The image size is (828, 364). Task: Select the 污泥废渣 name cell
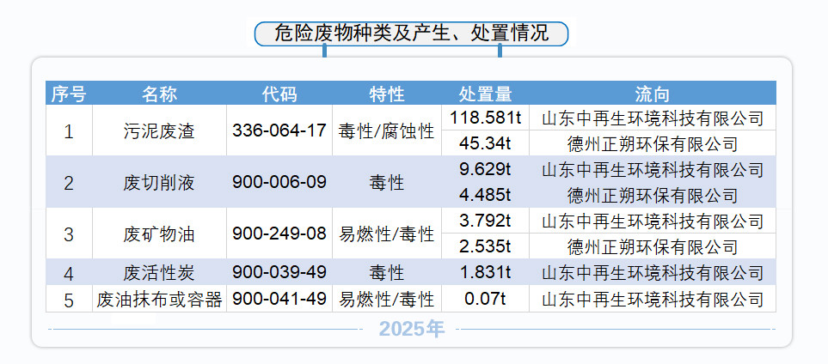tap(159, 131)
